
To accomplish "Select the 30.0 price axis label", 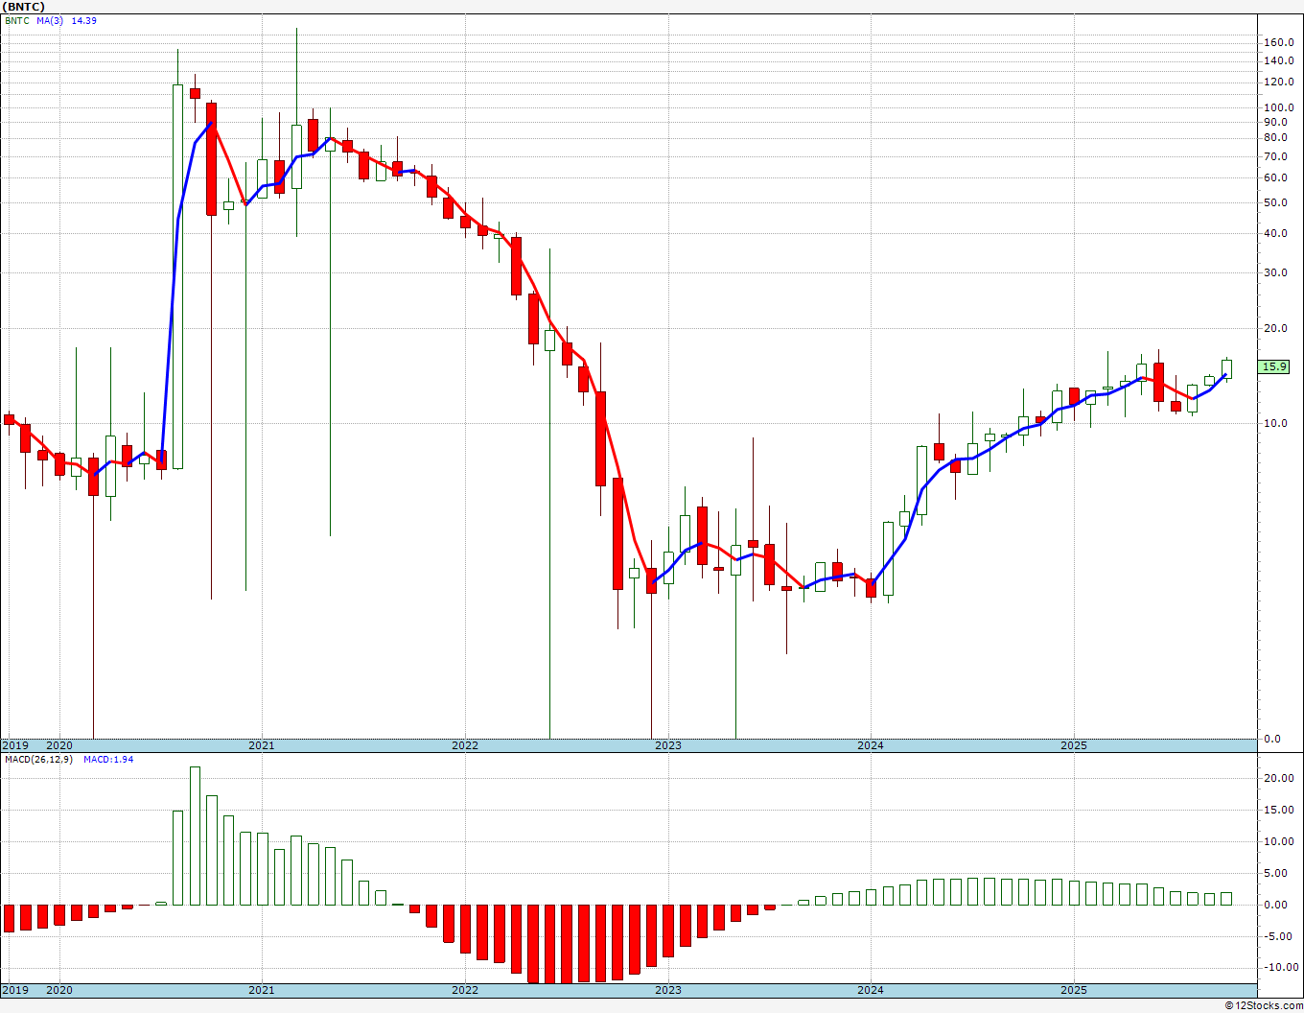I will [1275, 272].
